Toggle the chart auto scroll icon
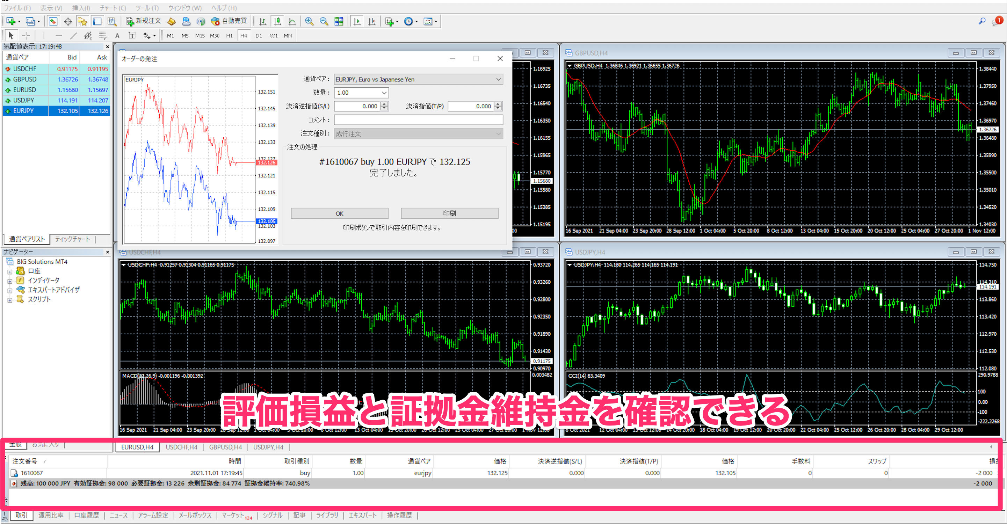The height and width of the screenshot is (524, 1007). pos(357,21)
